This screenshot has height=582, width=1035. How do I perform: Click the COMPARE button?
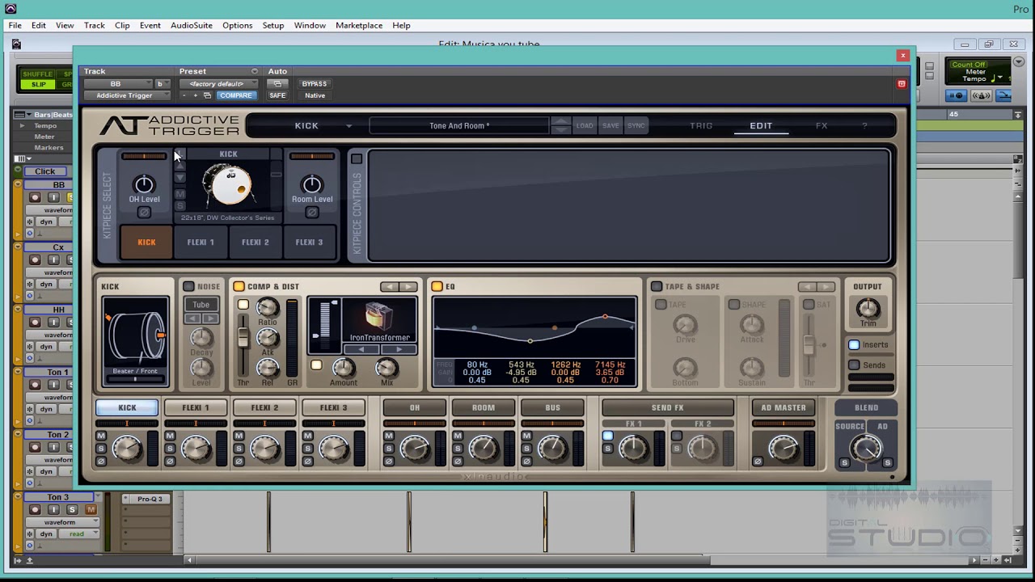pyautogui.click(x=235, y=95)
